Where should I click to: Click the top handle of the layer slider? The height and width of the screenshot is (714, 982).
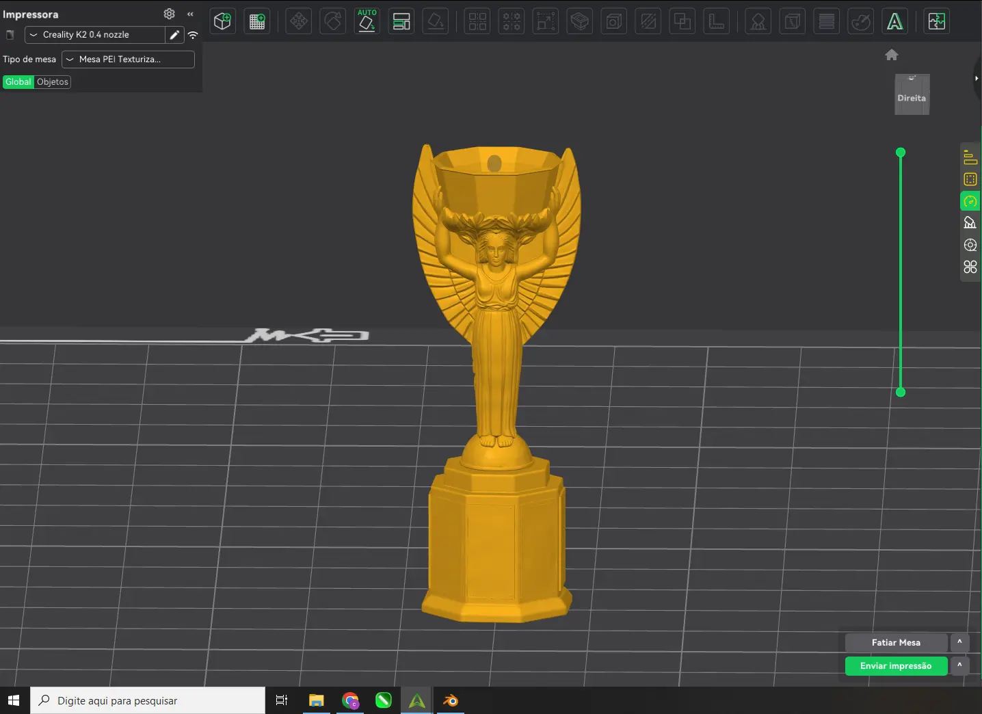pos(901,153)
